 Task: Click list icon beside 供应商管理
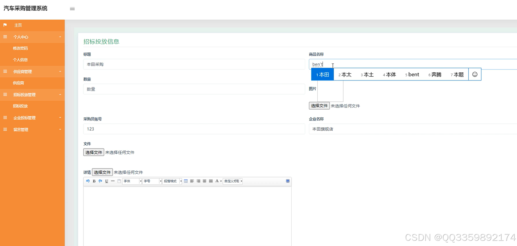tap(5, 72)
